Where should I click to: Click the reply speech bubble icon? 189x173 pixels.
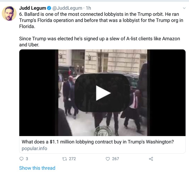tap(21, 159)
